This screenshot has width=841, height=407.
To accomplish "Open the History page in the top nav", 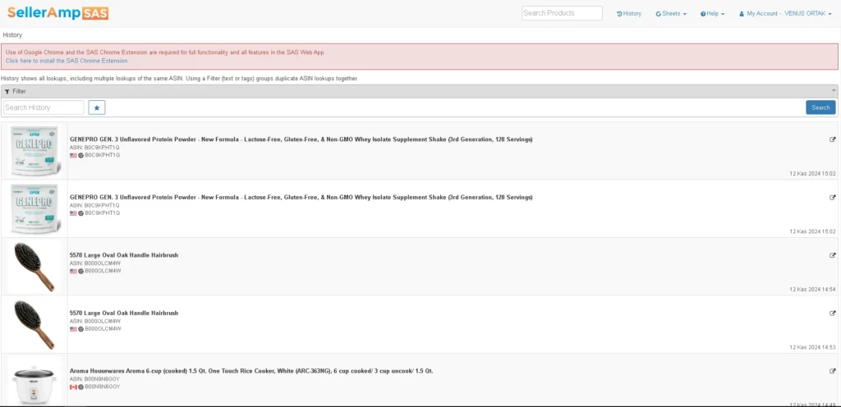I will tap(629, 13).
